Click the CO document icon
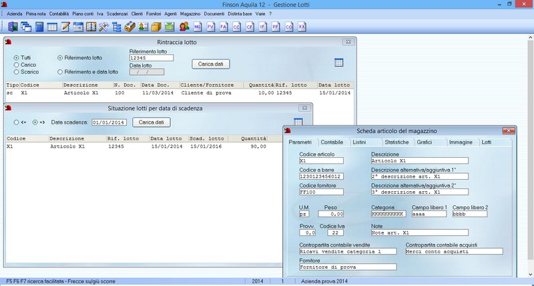The height and width of the screenshot is (286, 534). tap(289, 27)
